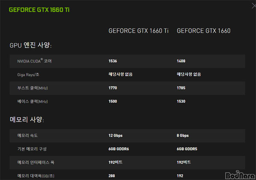Close the GTX 1660 Ti spec popup

[x=254, y=6]
